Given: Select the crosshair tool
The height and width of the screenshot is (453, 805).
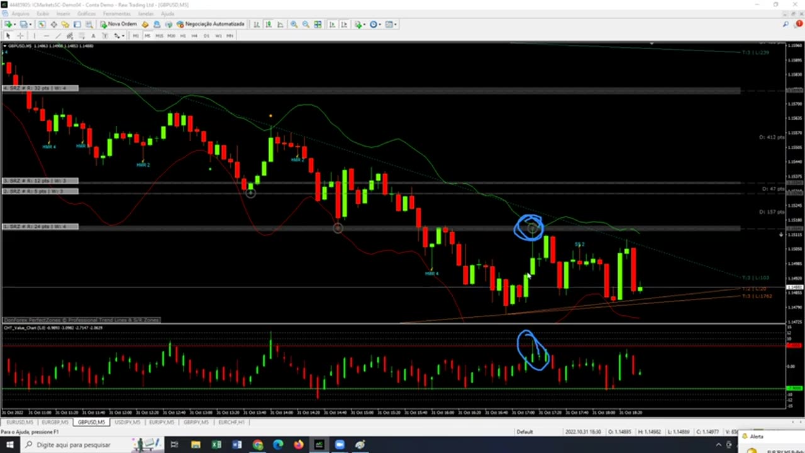Looking at the screenshot, I should click(x=20, y=36).
